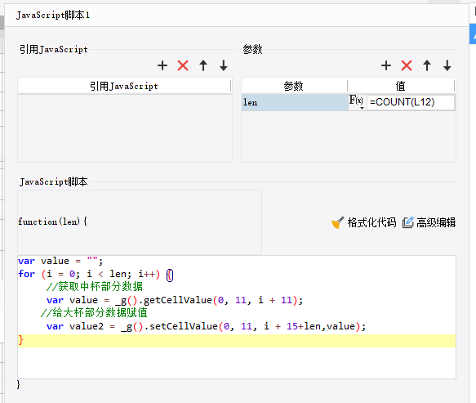Click the 值 column header

point(401,86)
